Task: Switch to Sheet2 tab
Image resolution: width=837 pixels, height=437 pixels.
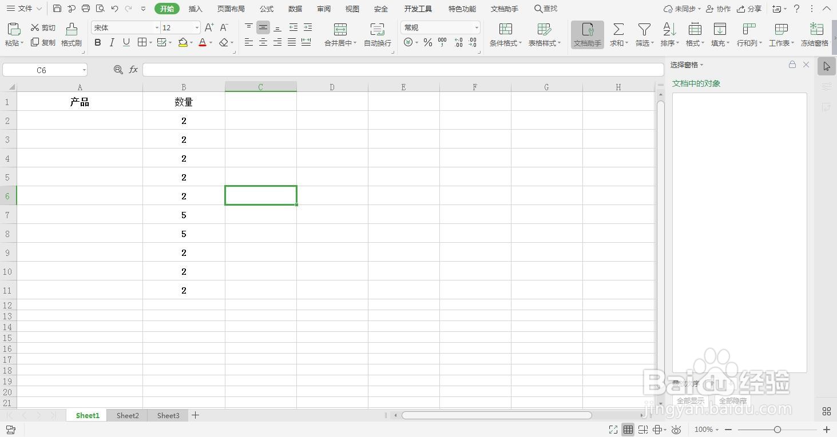Action: [128, 415]
